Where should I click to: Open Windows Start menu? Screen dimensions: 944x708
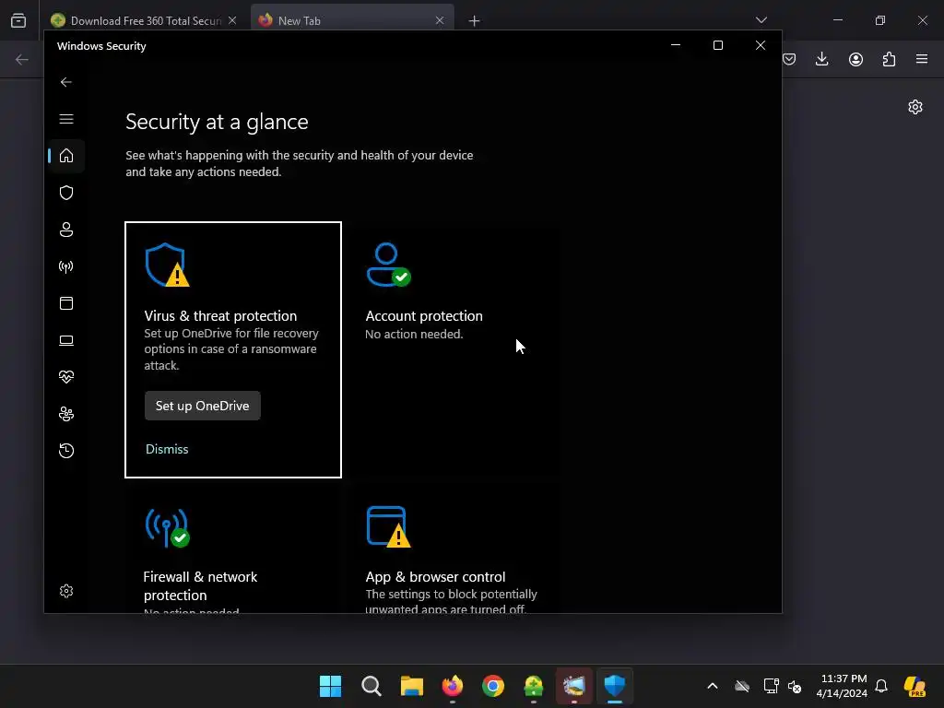[x=330, y=686]
